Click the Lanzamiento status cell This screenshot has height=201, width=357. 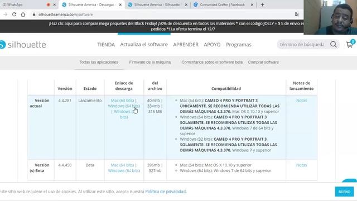click(90, 100)
